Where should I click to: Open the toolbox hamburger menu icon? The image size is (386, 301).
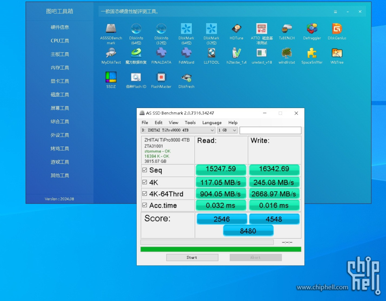click(x=335, y=11)
